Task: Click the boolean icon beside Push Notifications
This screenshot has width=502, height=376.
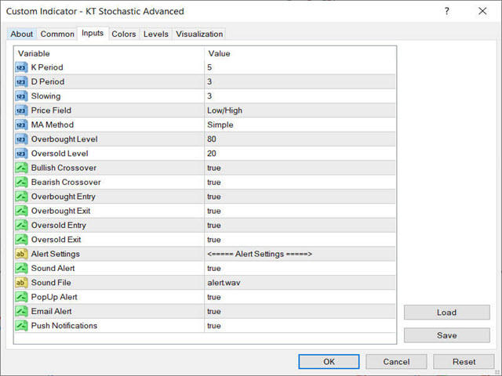Action: 21,326
